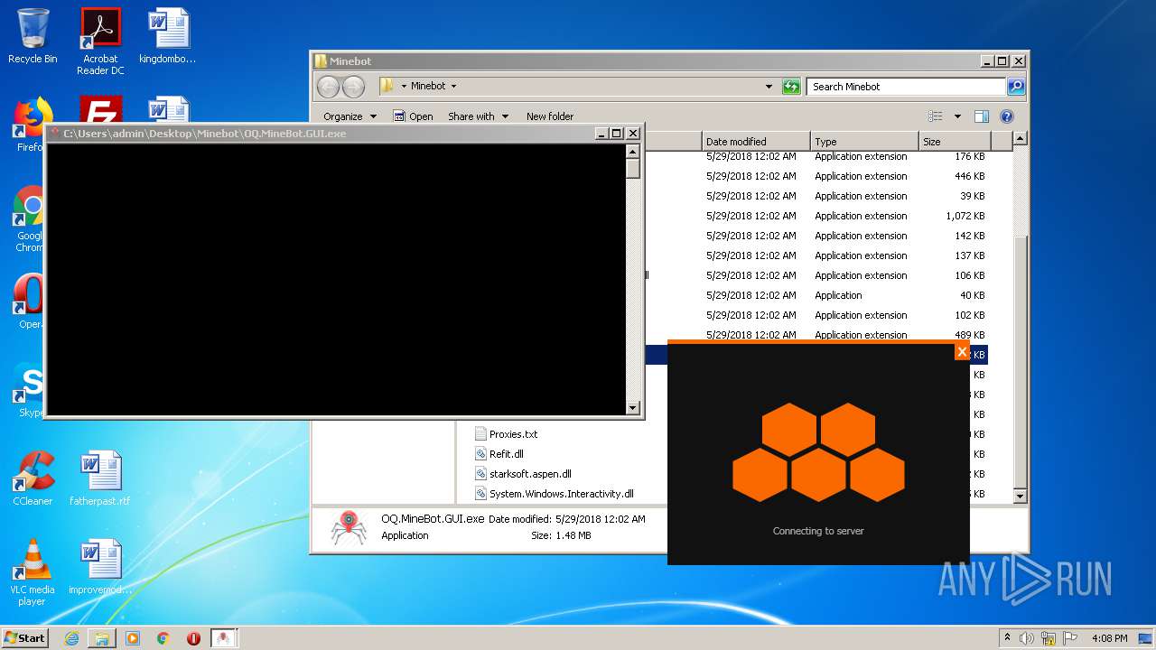Click the Search Minebot input field
The width and height of the screenshot is (1156, 650).
[906, 87]
